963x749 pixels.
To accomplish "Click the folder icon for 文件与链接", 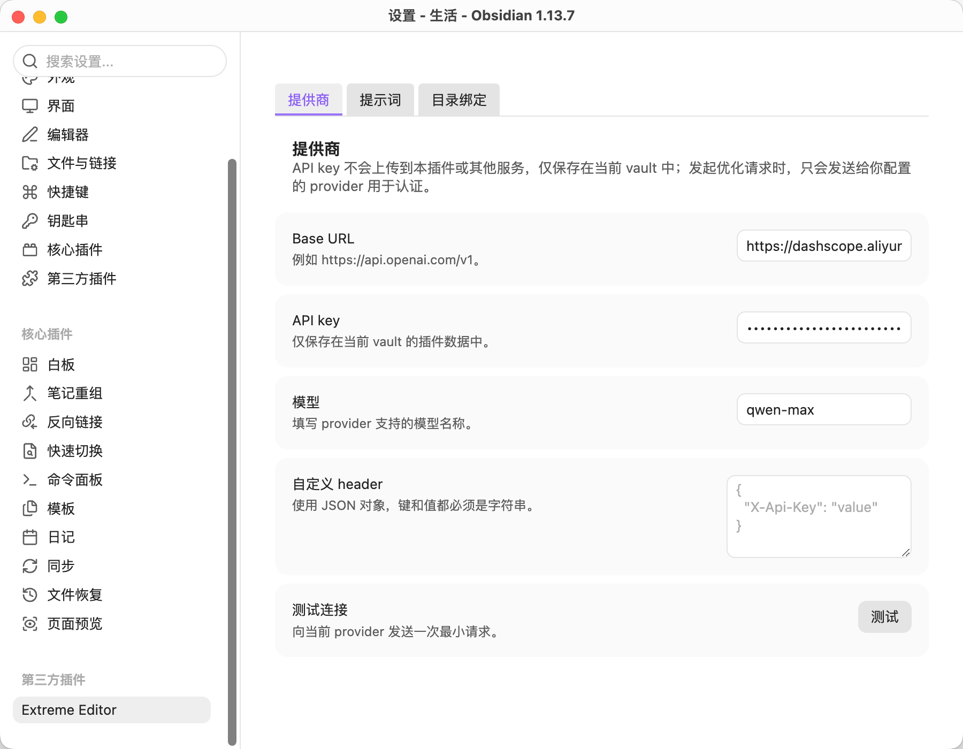I will pos(30,163).
